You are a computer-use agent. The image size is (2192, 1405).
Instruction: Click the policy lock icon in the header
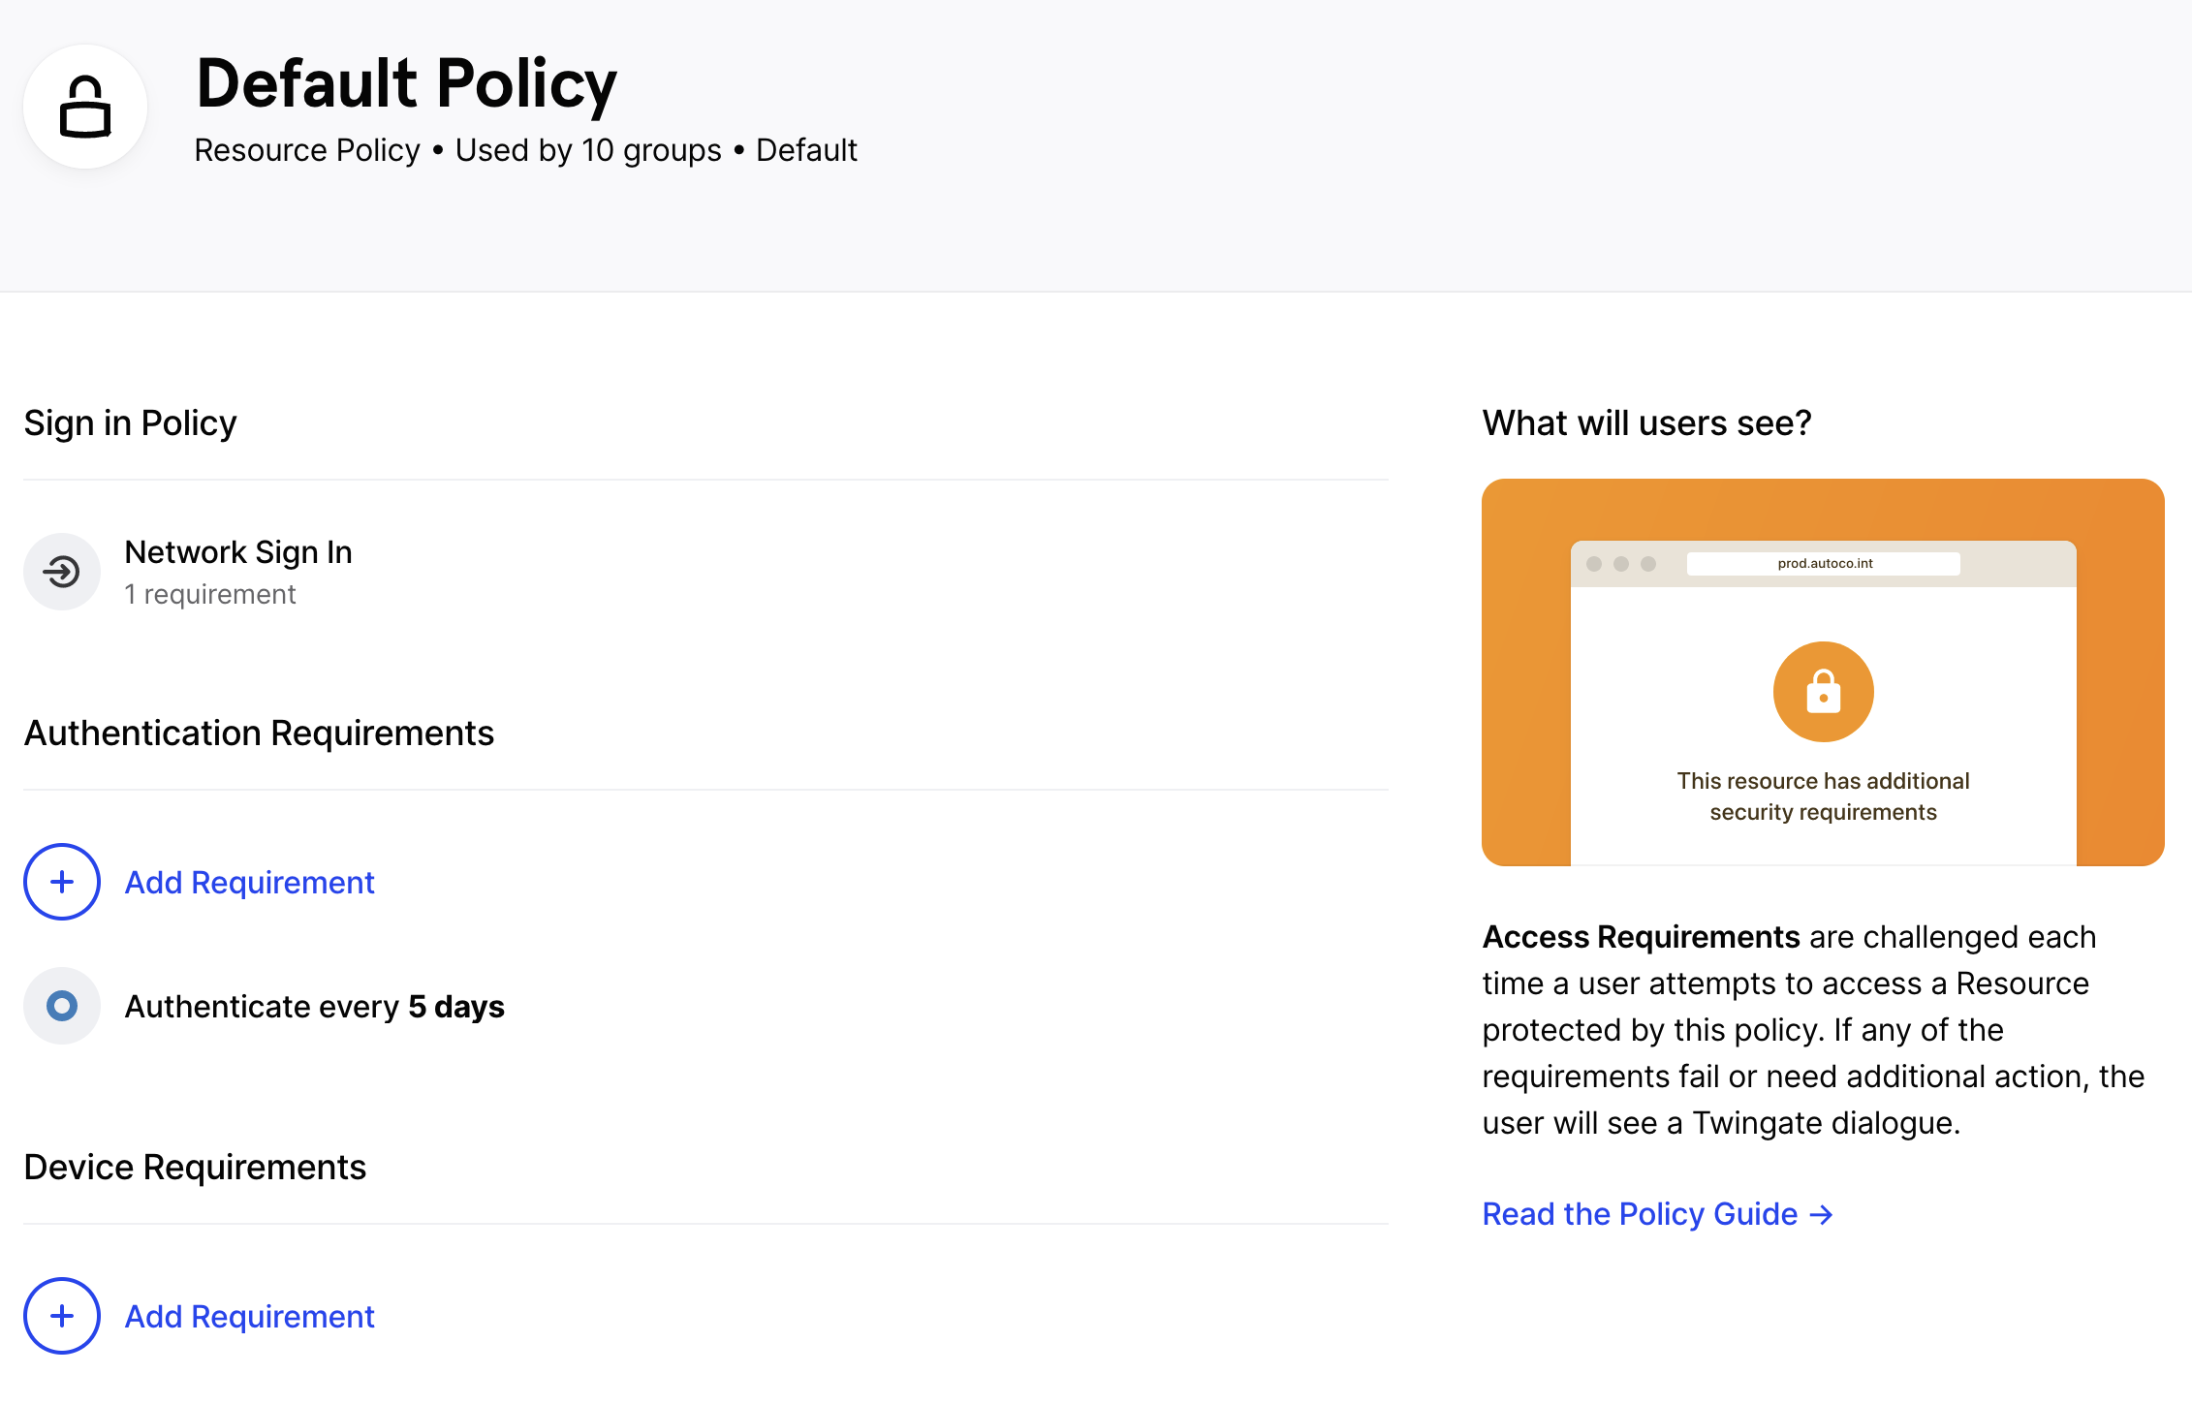pyautogui.click(x=85, y=107)
